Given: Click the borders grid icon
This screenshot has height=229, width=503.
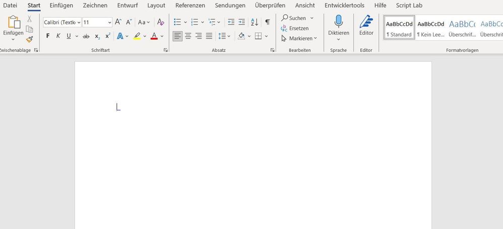Looking at the screenshot, I should pyautogui.click(x=258, y=36).
